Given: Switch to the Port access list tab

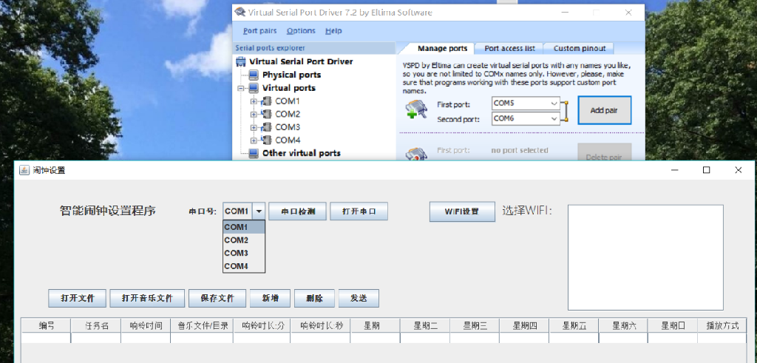Looking at the screenshot, I should click(509, 48).
